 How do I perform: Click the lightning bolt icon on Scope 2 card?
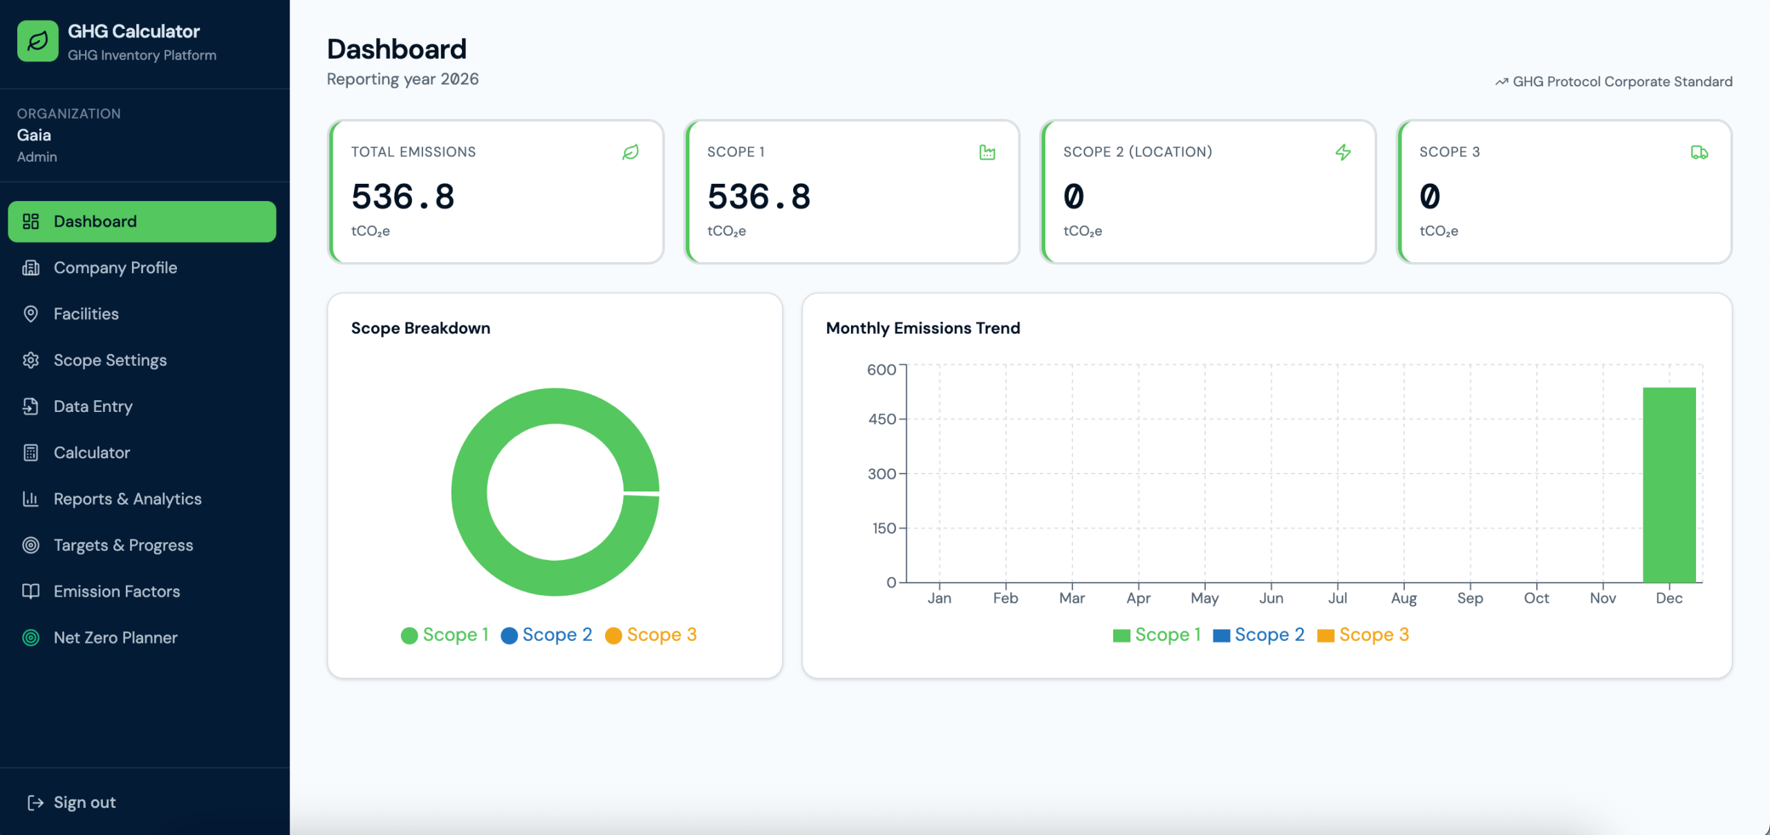point(1343,152)
